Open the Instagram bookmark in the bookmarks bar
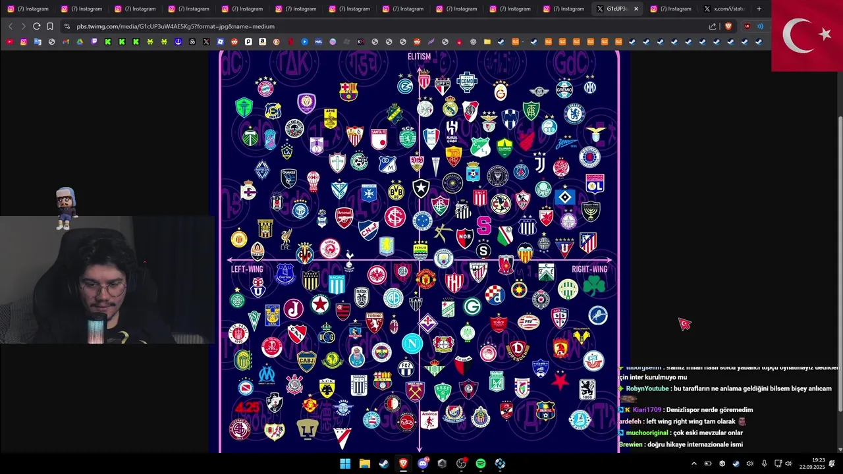Screen dimensions: 843x474 click(x=24, y=41)
